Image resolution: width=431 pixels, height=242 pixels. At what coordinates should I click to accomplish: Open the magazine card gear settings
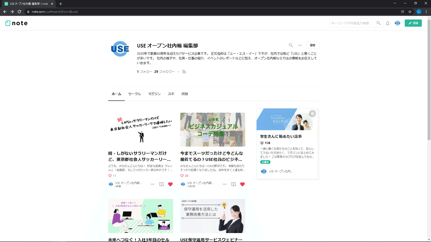pos(312,114)
